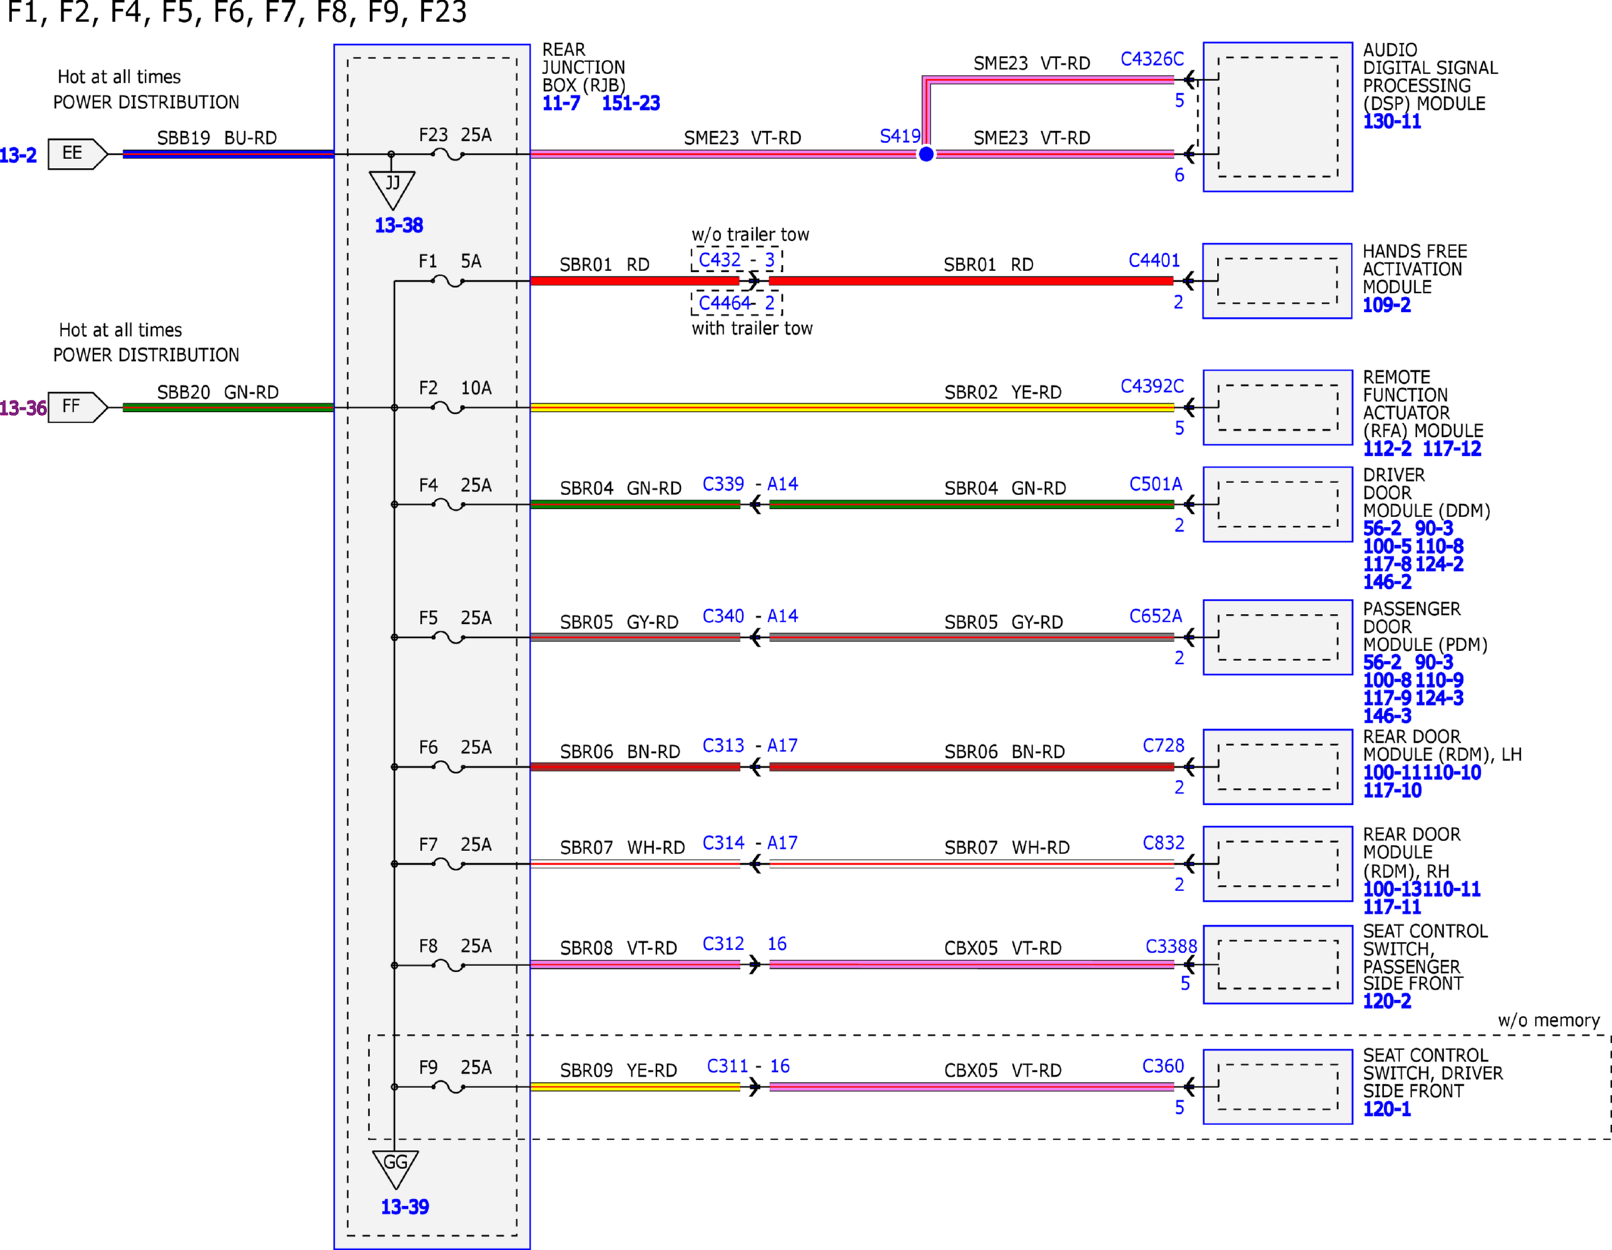Follow the 13-38 reference link
This screenshot has width=1612, height=1250.
pyautogui.click(x=399, y=226)
